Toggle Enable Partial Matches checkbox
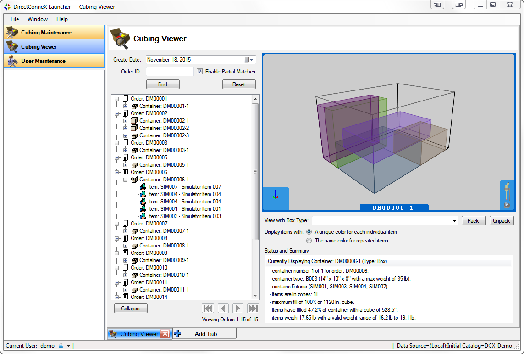This screenshot has width=524, height=354. click(x=199, y=72)
